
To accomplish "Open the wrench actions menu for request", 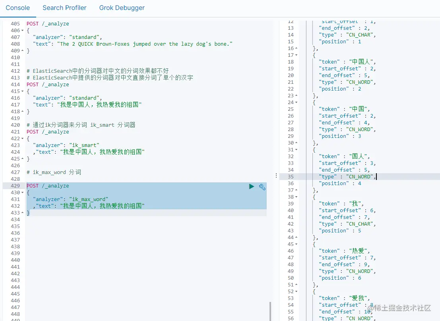I will coord(262,187).
